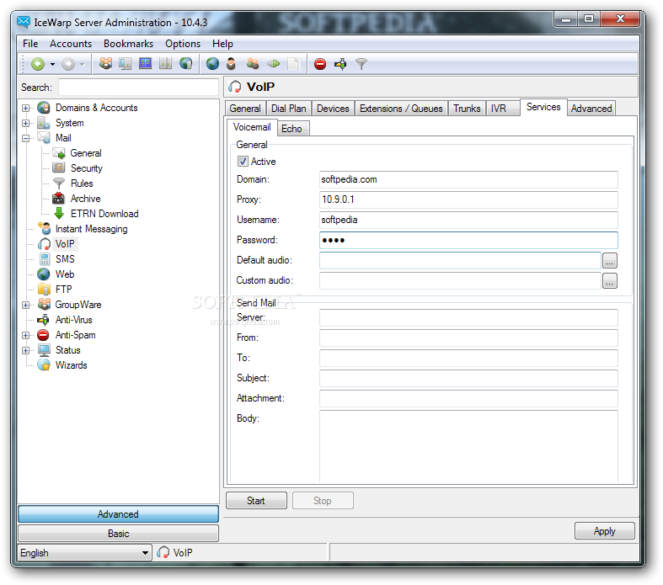Click the Apply button
The height and width of the screenshot is (585, 663).
pyautogui.click(x=604, y=531)
